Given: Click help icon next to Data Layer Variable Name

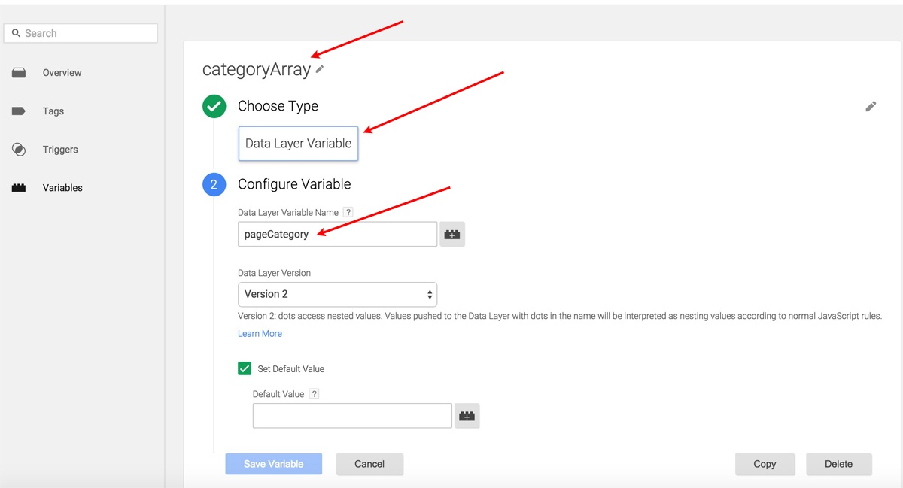Looking at the screenshot, I should point(348,213).
